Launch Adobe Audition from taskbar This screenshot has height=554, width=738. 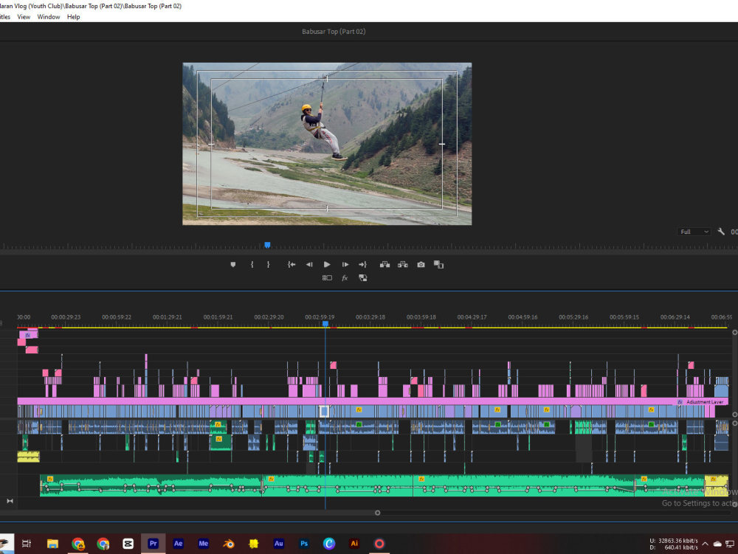pyautogui.click(x=279, y=544)
